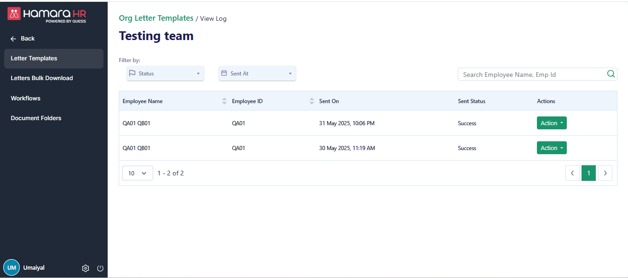The width and height of the screenshot is (628, 278).
Task: Sort by Employee ID column arrows
Action: [x=311, y=101]
